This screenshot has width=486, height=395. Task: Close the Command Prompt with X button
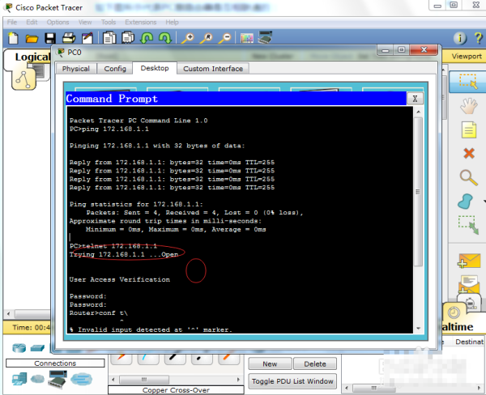click(415, 99)
